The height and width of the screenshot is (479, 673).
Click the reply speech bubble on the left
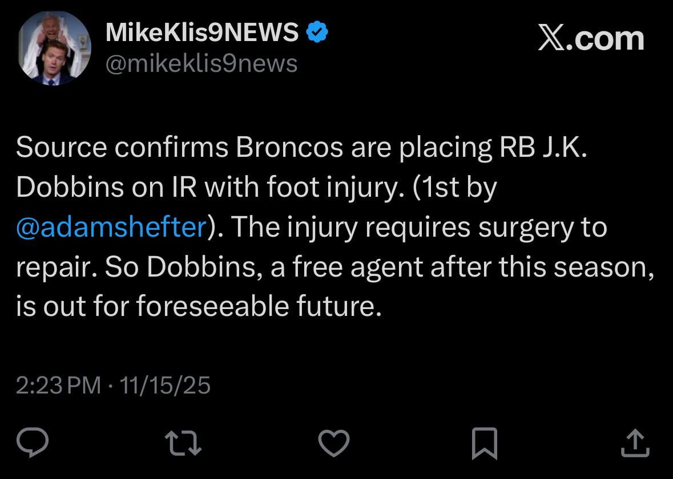coord(34,442)
